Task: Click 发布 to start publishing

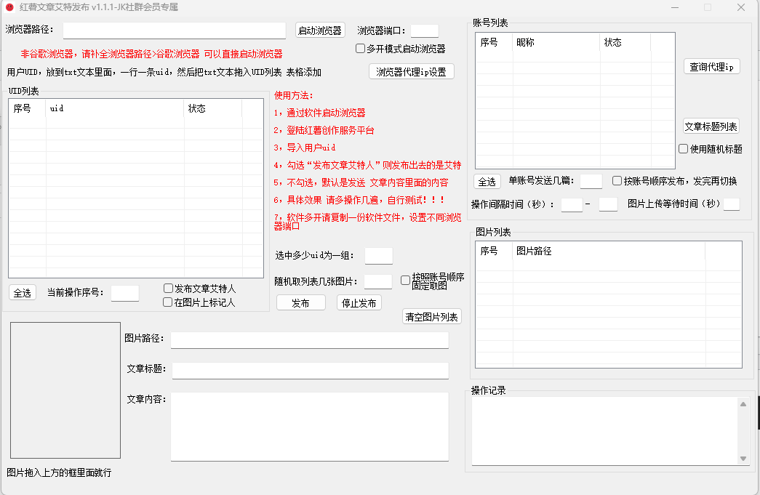Action: point(300,303)
